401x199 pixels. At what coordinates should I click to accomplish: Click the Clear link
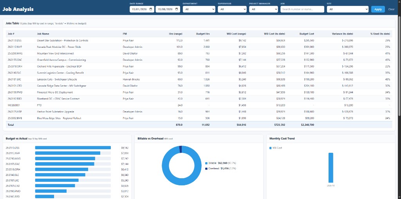click(x=391, y=9)
